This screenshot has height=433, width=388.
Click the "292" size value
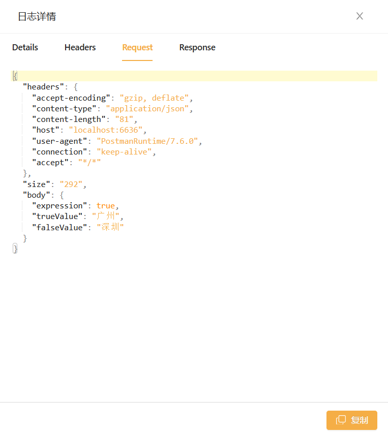point(71,184)
